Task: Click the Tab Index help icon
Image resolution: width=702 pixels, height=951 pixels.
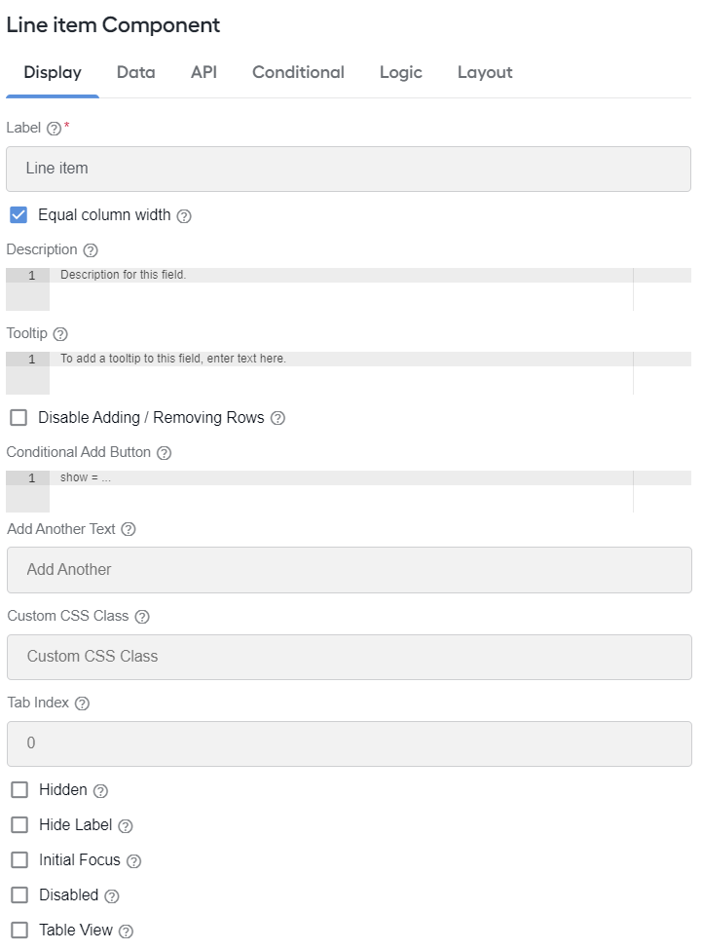Action: [82, 704]
